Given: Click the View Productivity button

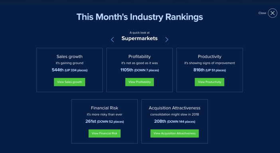Looking at the screenshot, I should tap(209, 82).
